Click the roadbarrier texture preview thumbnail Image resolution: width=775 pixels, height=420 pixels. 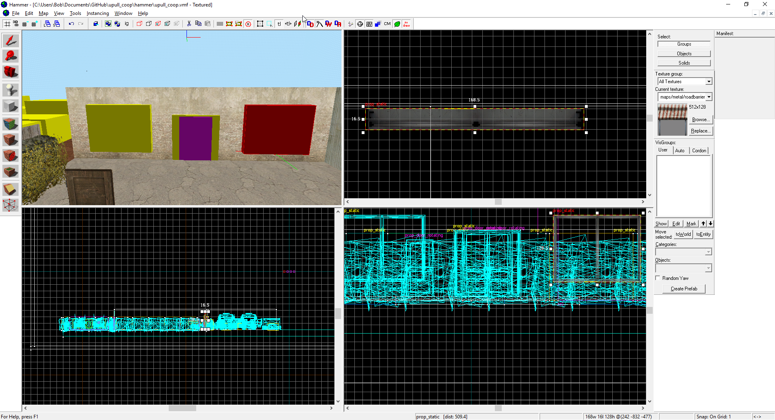[672, 120]
